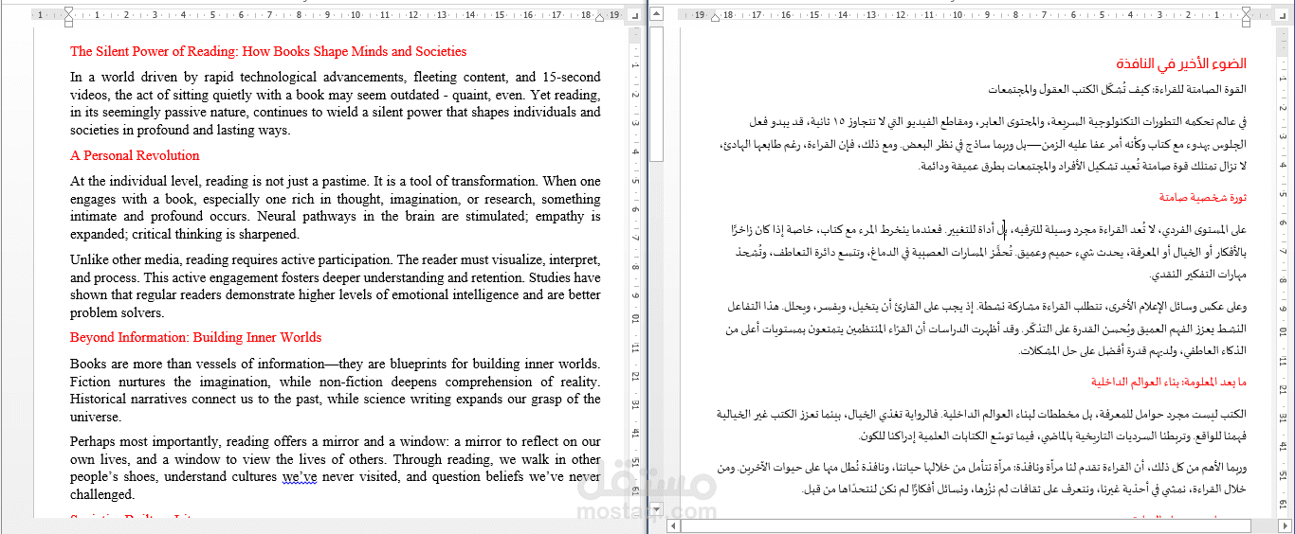Click the tab selector box on the English document ruler
Screen dimensions: 1295x534
coord(634,14)
